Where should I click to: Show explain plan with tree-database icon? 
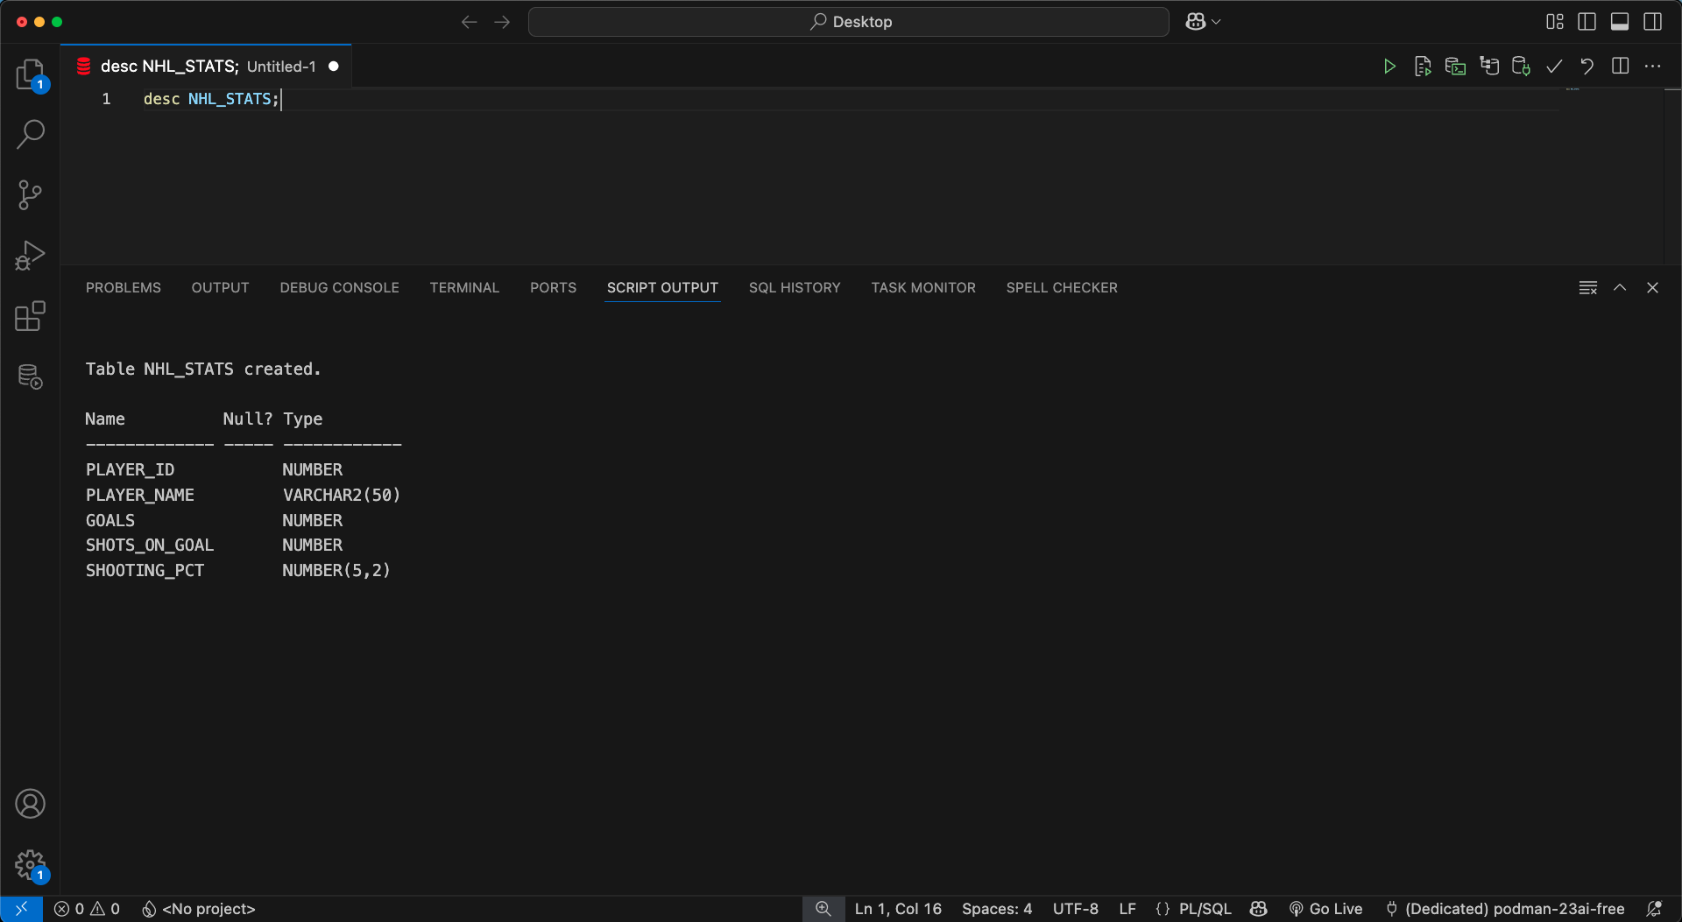1488,67
